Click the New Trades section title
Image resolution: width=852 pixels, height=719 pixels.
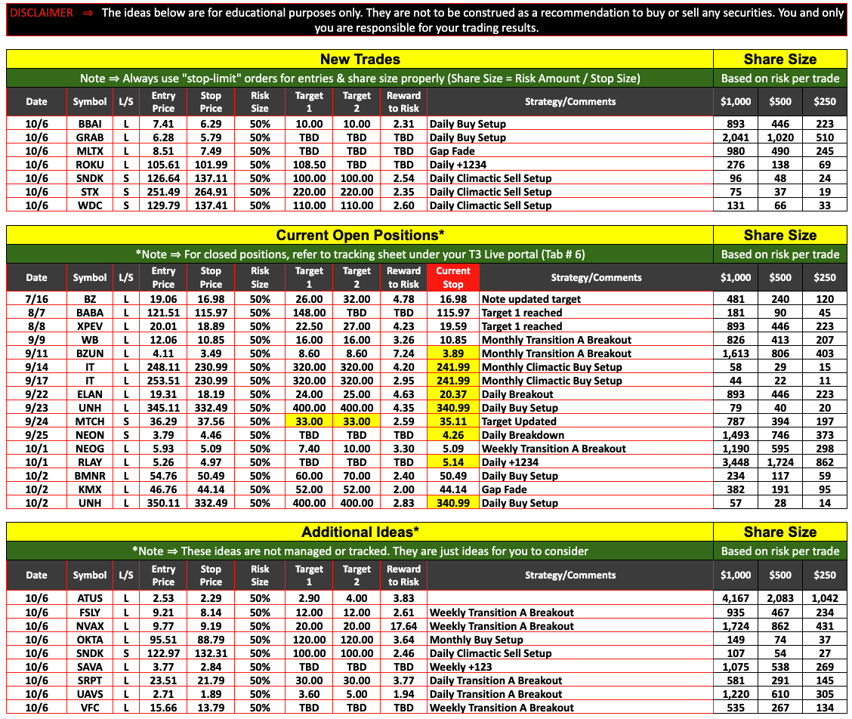coord(360,59)
